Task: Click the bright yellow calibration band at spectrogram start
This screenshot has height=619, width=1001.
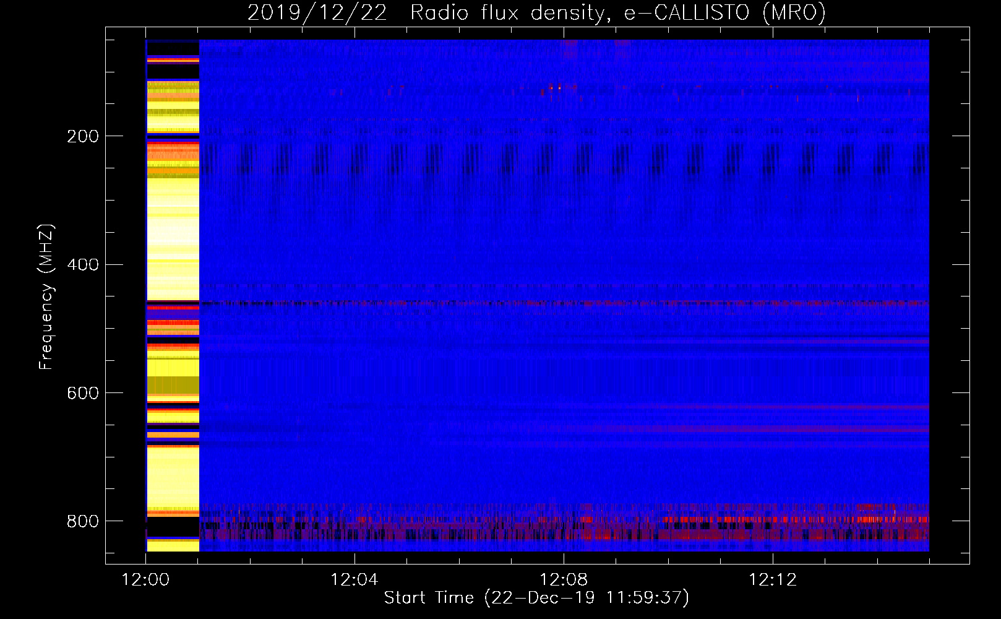Action: (173, 296)
